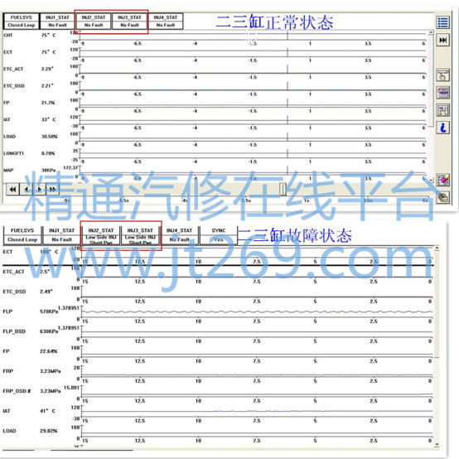Viewport: 459px width, 459px height.
Task: Fast forward with the double-right arrow button
Action: [x=52, y=190]
